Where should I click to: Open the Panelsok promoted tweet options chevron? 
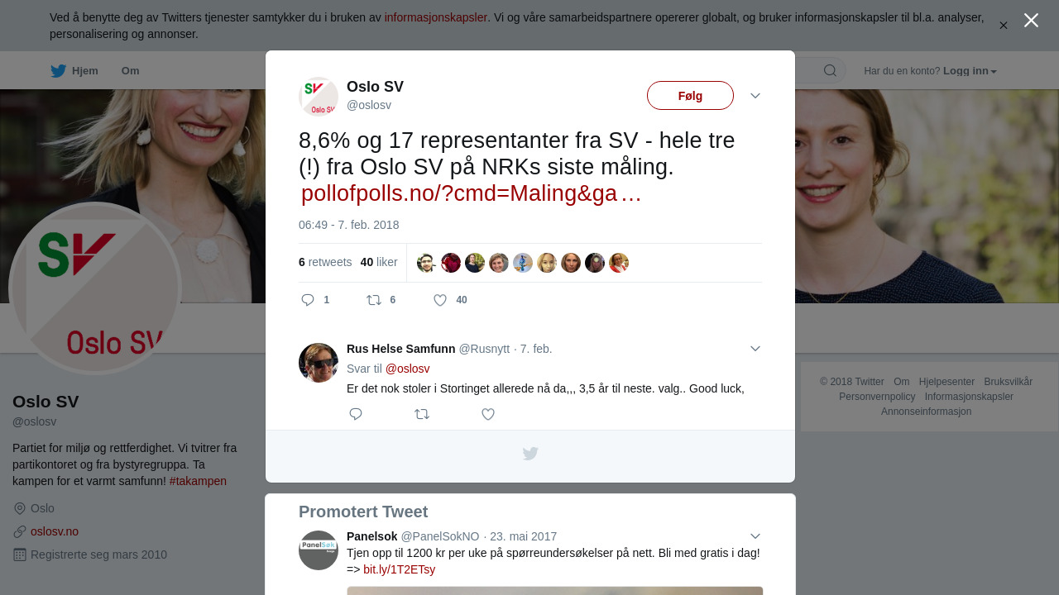[x=755, y=536]
